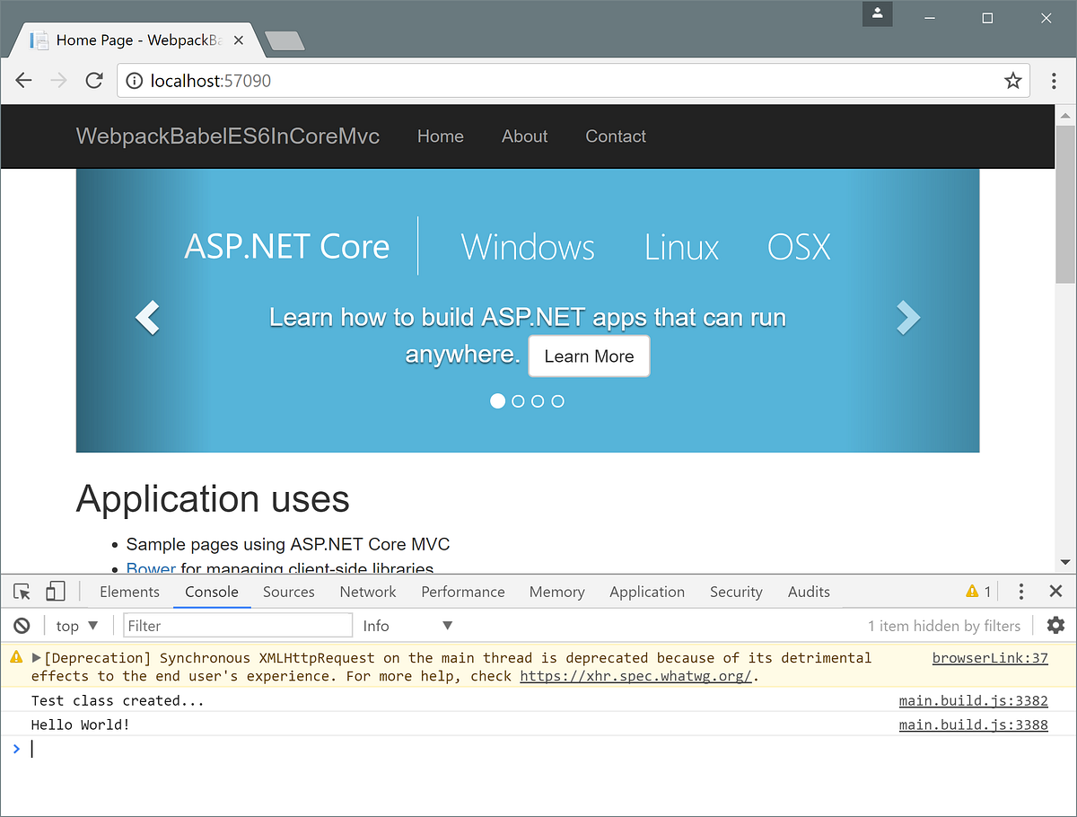Click the Learn More button
The height and width of the screenshot is (817, 1077).
[x=589, y=356]
